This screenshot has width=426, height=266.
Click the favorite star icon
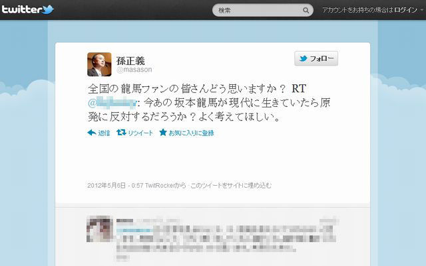tap(163, 133)
